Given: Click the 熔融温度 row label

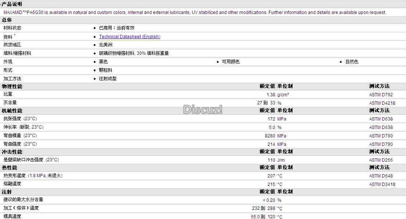Looking at the screenshot, I should (12, 184).
